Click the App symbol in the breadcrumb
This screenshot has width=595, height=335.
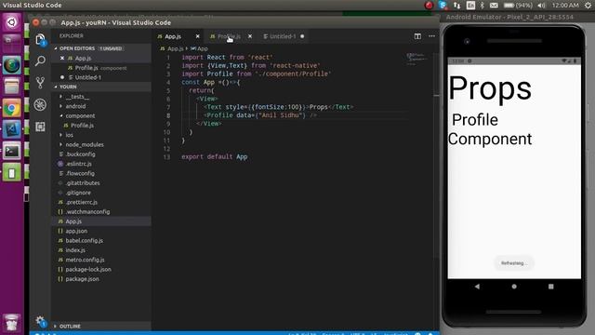(199, 48)
